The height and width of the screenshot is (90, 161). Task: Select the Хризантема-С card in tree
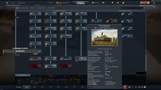pyautogui.click(x=81, y=58)
